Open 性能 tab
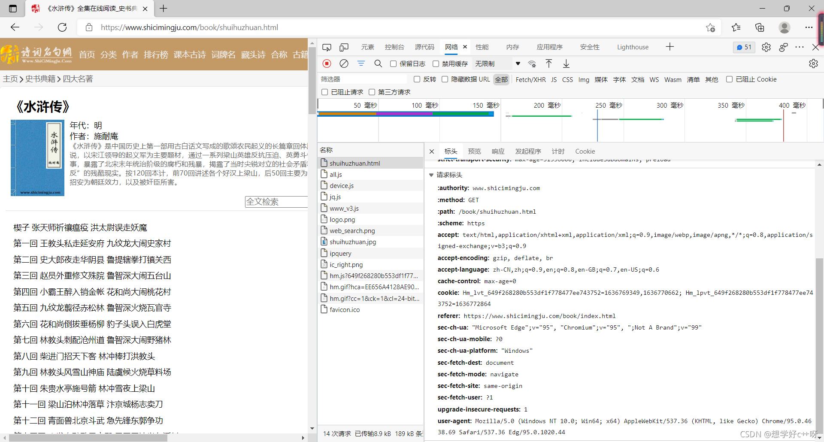 pos(482,47)
